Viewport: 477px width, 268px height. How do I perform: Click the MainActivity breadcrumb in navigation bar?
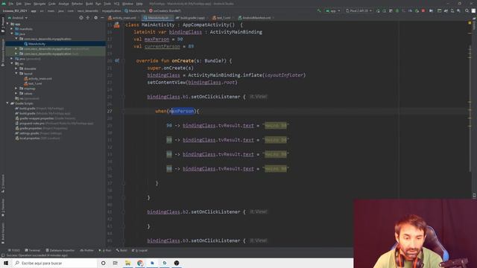click(135, 10)
